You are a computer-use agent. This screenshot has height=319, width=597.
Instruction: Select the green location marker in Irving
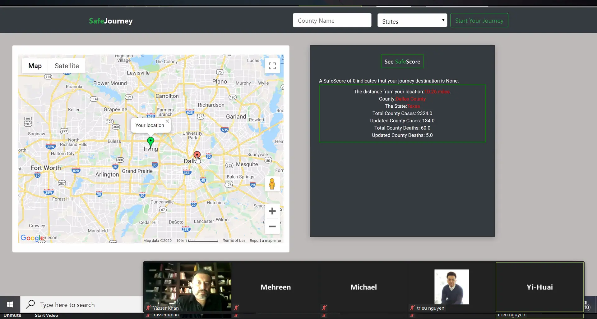(150, 142)
